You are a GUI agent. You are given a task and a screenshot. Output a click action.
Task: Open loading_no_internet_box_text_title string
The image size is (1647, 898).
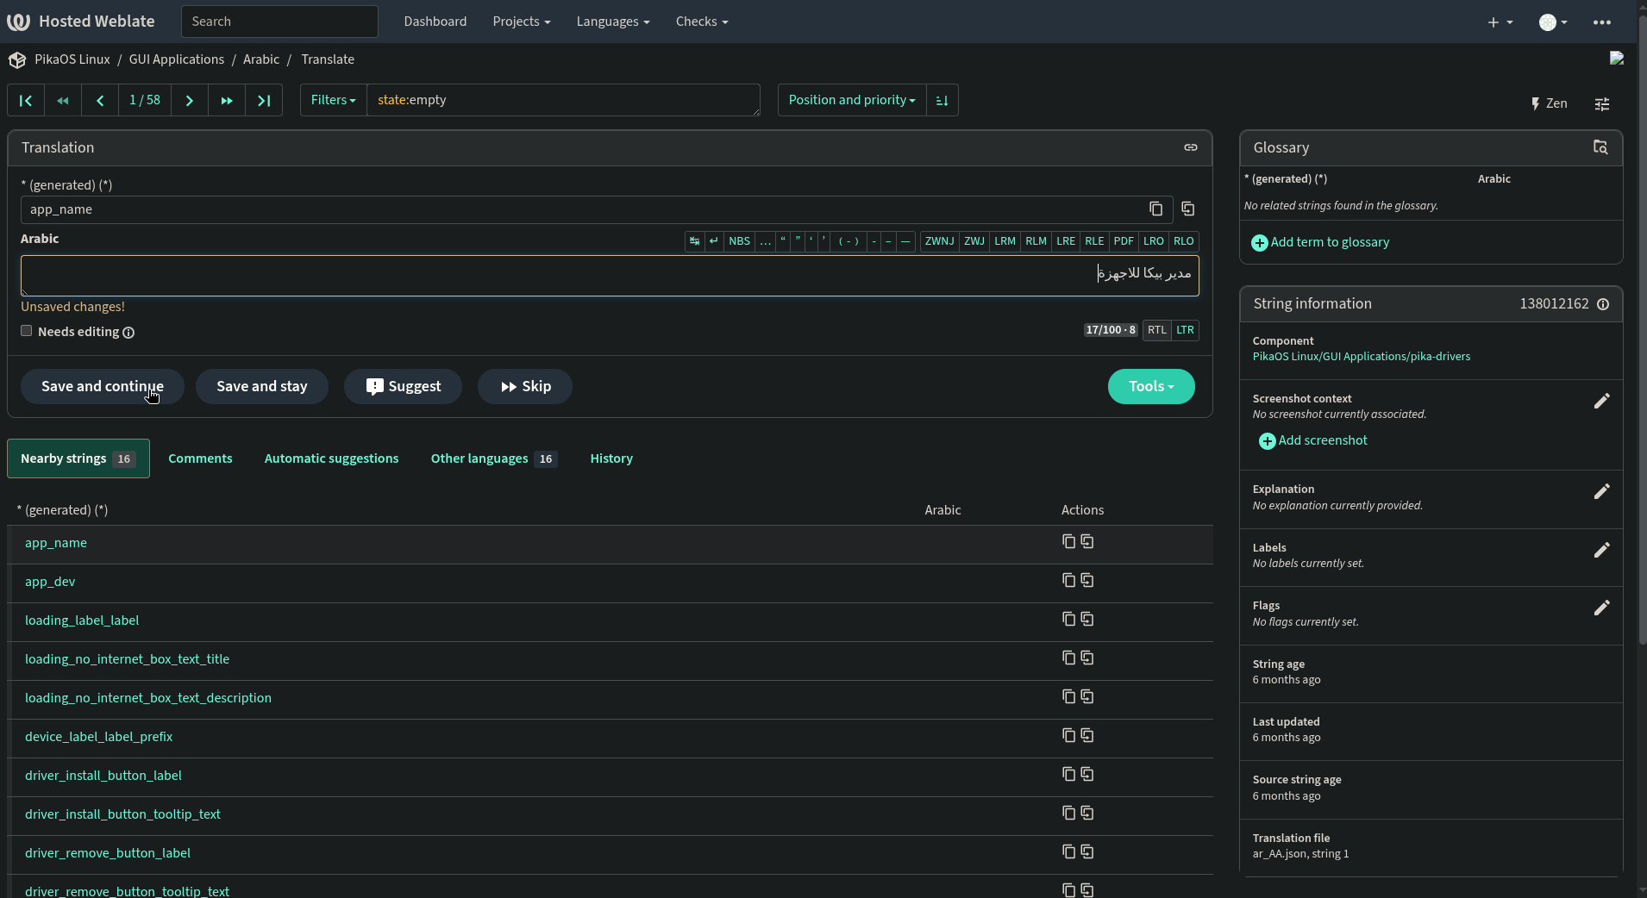pos(128,659)
